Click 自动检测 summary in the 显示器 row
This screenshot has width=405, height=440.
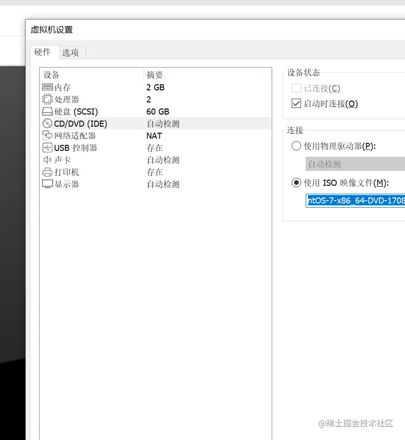pyautogui.click(x=163, y=184)
